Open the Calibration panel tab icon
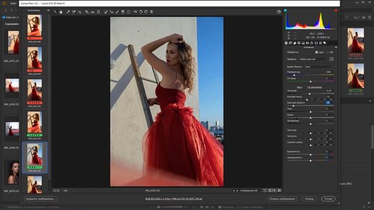The image size is (374, 210). point(316,43)
